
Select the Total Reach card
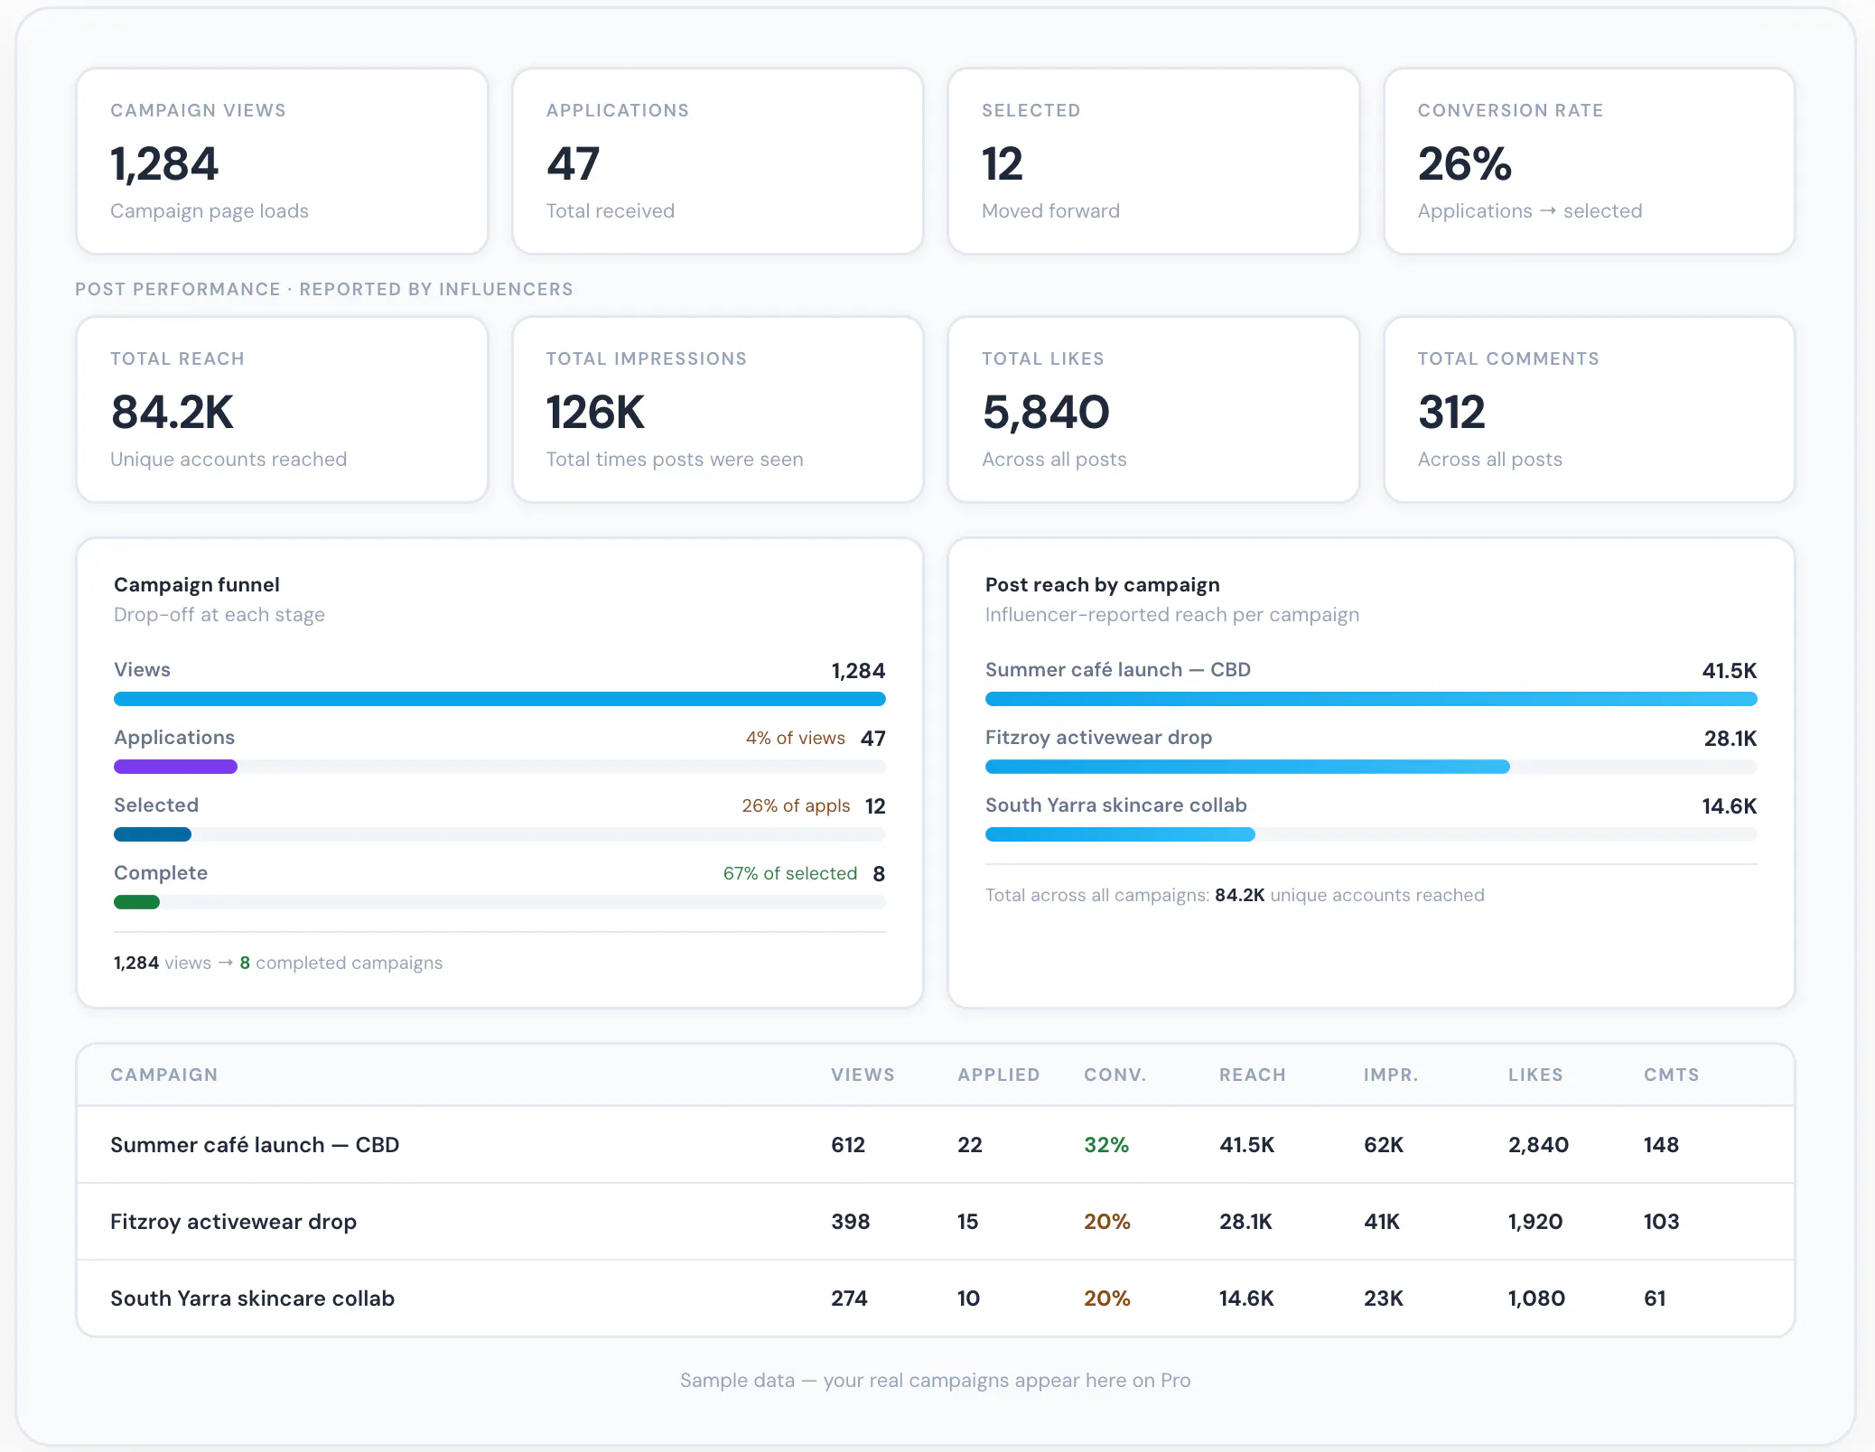283,410
